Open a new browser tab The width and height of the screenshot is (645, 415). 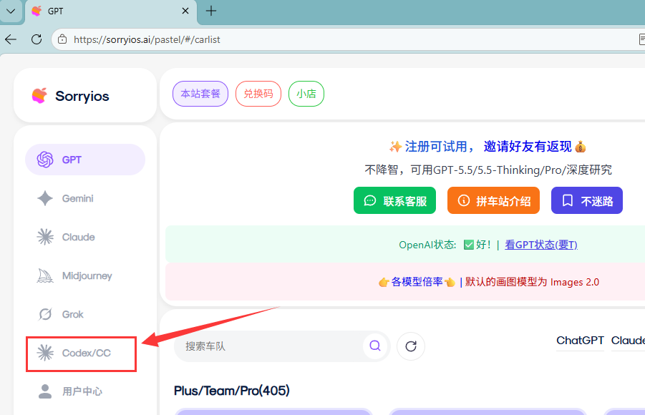pos(211,11)
